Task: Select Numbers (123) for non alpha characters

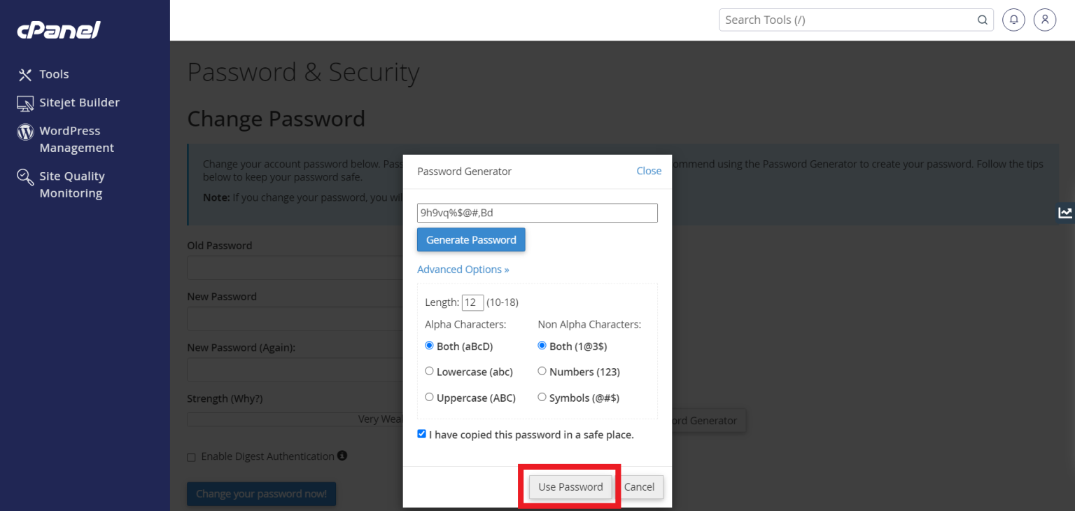Action: [542, 370]
